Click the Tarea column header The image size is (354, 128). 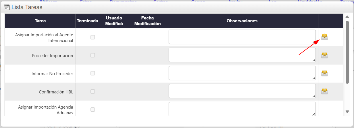pos(40,21)
